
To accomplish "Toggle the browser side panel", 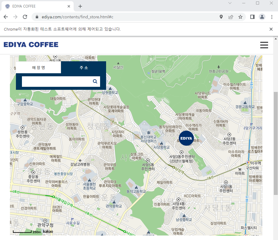I will (x=252, y=17).
